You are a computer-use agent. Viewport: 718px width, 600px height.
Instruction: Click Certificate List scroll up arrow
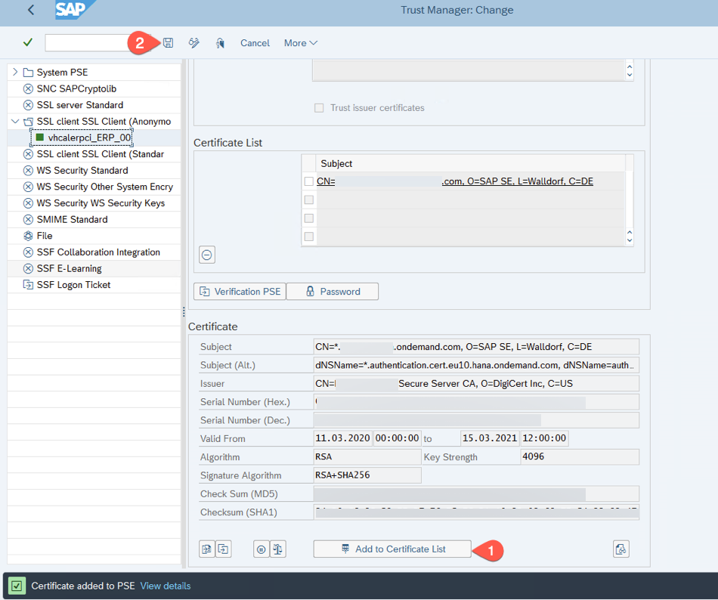(630, 232)
